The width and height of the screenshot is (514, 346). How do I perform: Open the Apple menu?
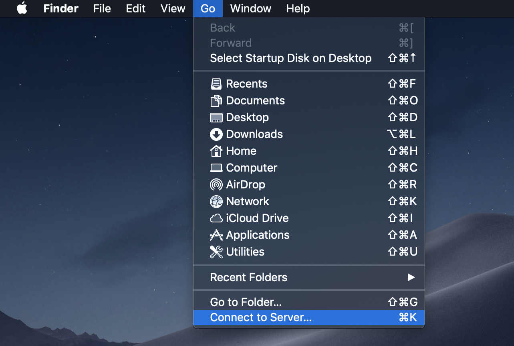(x=22, y=8)
